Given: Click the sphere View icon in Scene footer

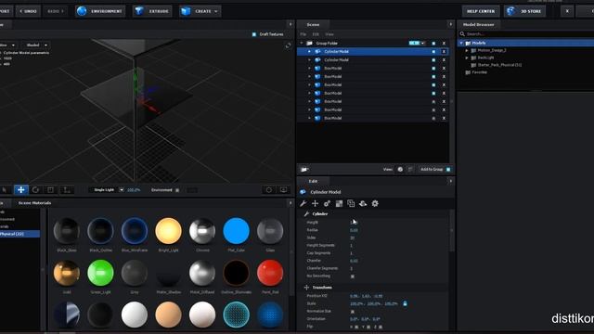Looking at the screenshot, I should (400, 169).
